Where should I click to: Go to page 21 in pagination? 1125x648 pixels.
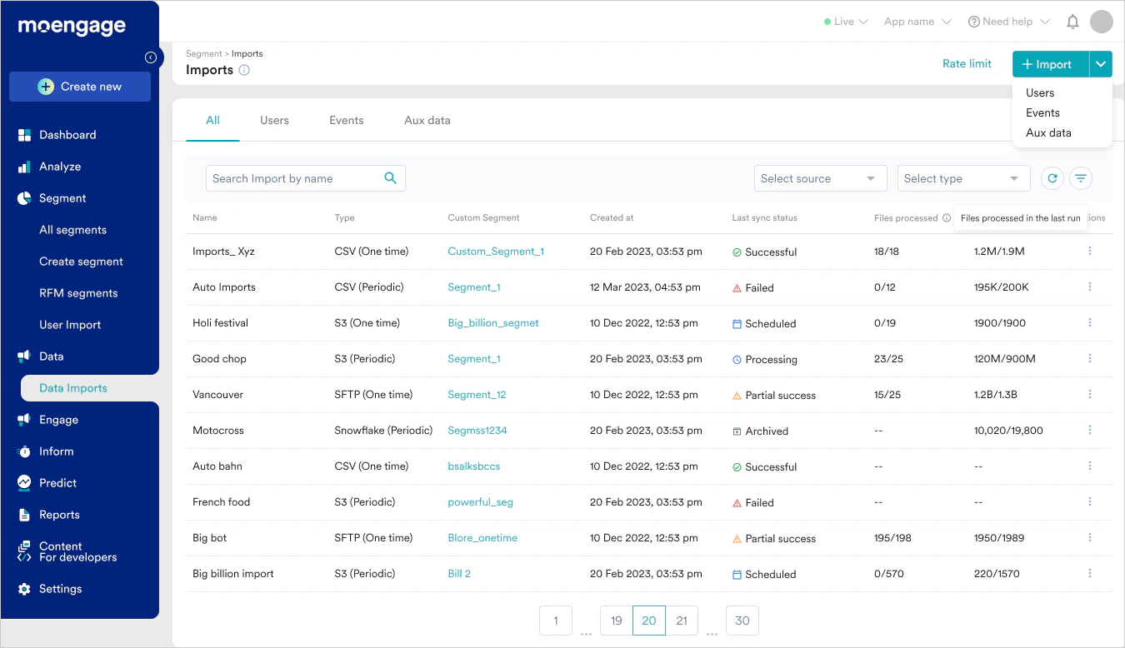pyautogui.click(x=682, y=621)
